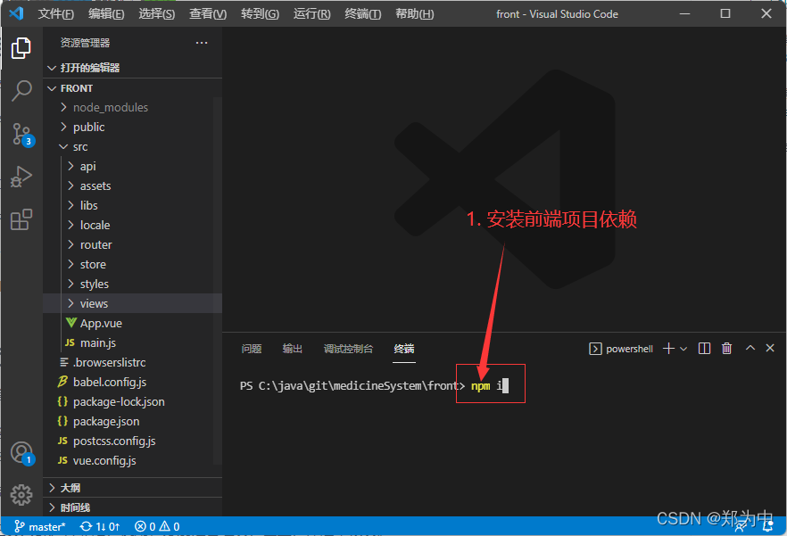This screenshot has width=787, height=536.
Task: Click the master* branch in the status bar
Action: (x=40, y=526)
